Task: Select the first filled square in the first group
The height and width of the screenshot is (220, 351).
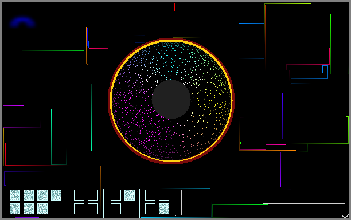Action: [15, 195]
